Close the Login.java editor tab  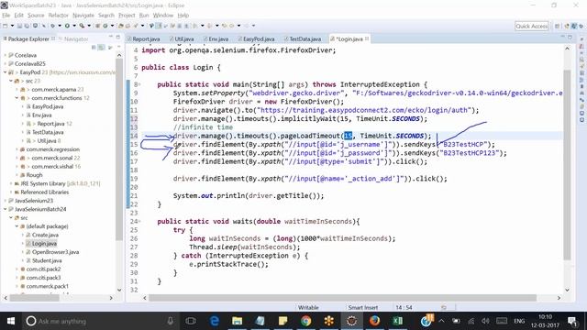[x=367, y=38]
